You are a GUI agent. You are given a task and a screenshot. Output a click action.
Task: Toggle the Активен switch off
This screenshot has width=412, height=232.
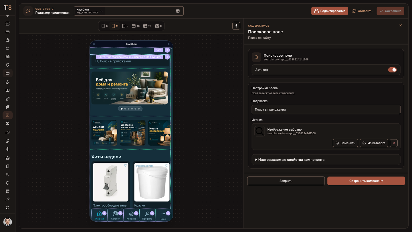pyautogui.click(x=392, y=70)
